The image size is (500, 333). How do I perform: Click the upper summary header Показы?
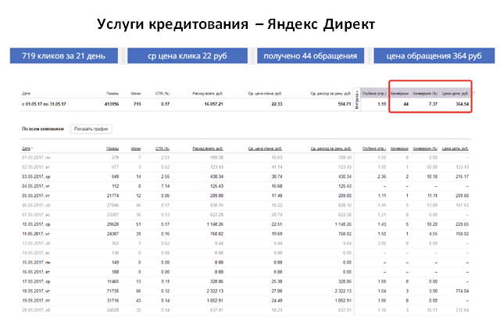pyautogui.click(x=112, y=94)
